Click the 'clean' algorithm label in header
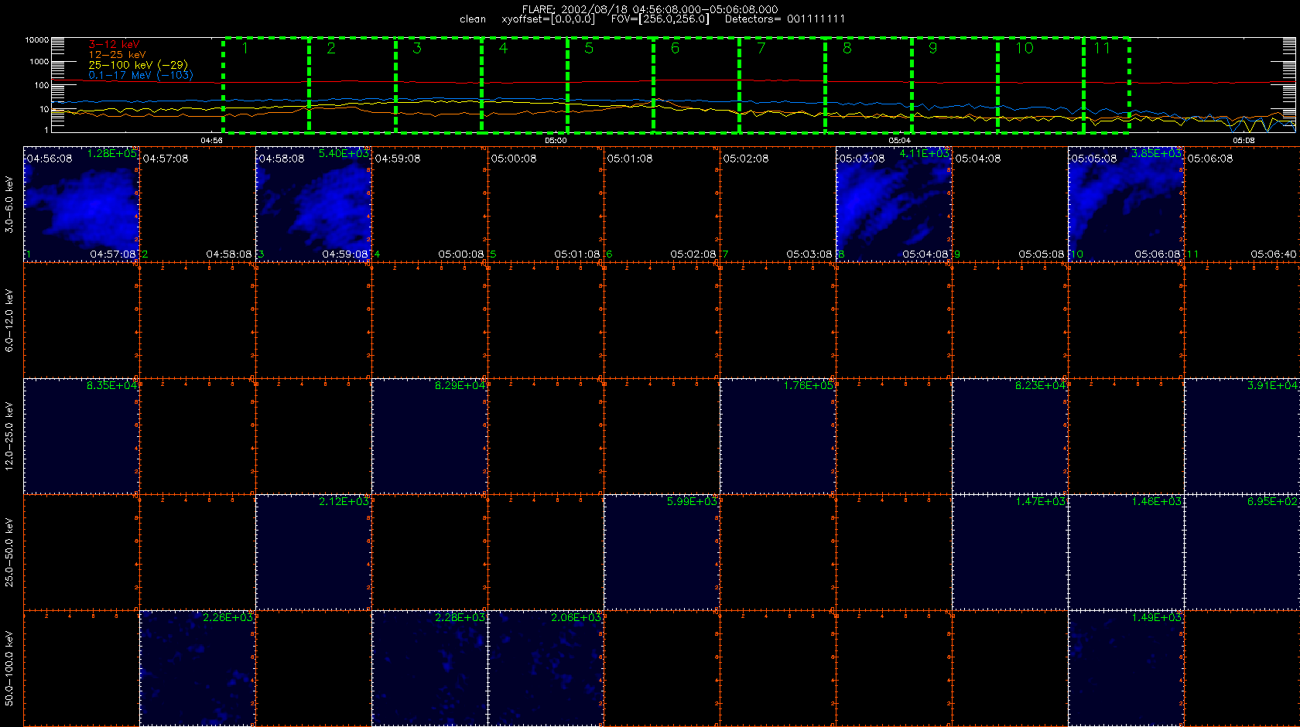Screen dimensions: 1300x727 [x=473, y=19]
